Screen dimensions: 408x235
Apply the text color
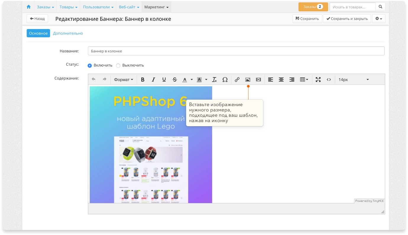[x=185, y=80]
